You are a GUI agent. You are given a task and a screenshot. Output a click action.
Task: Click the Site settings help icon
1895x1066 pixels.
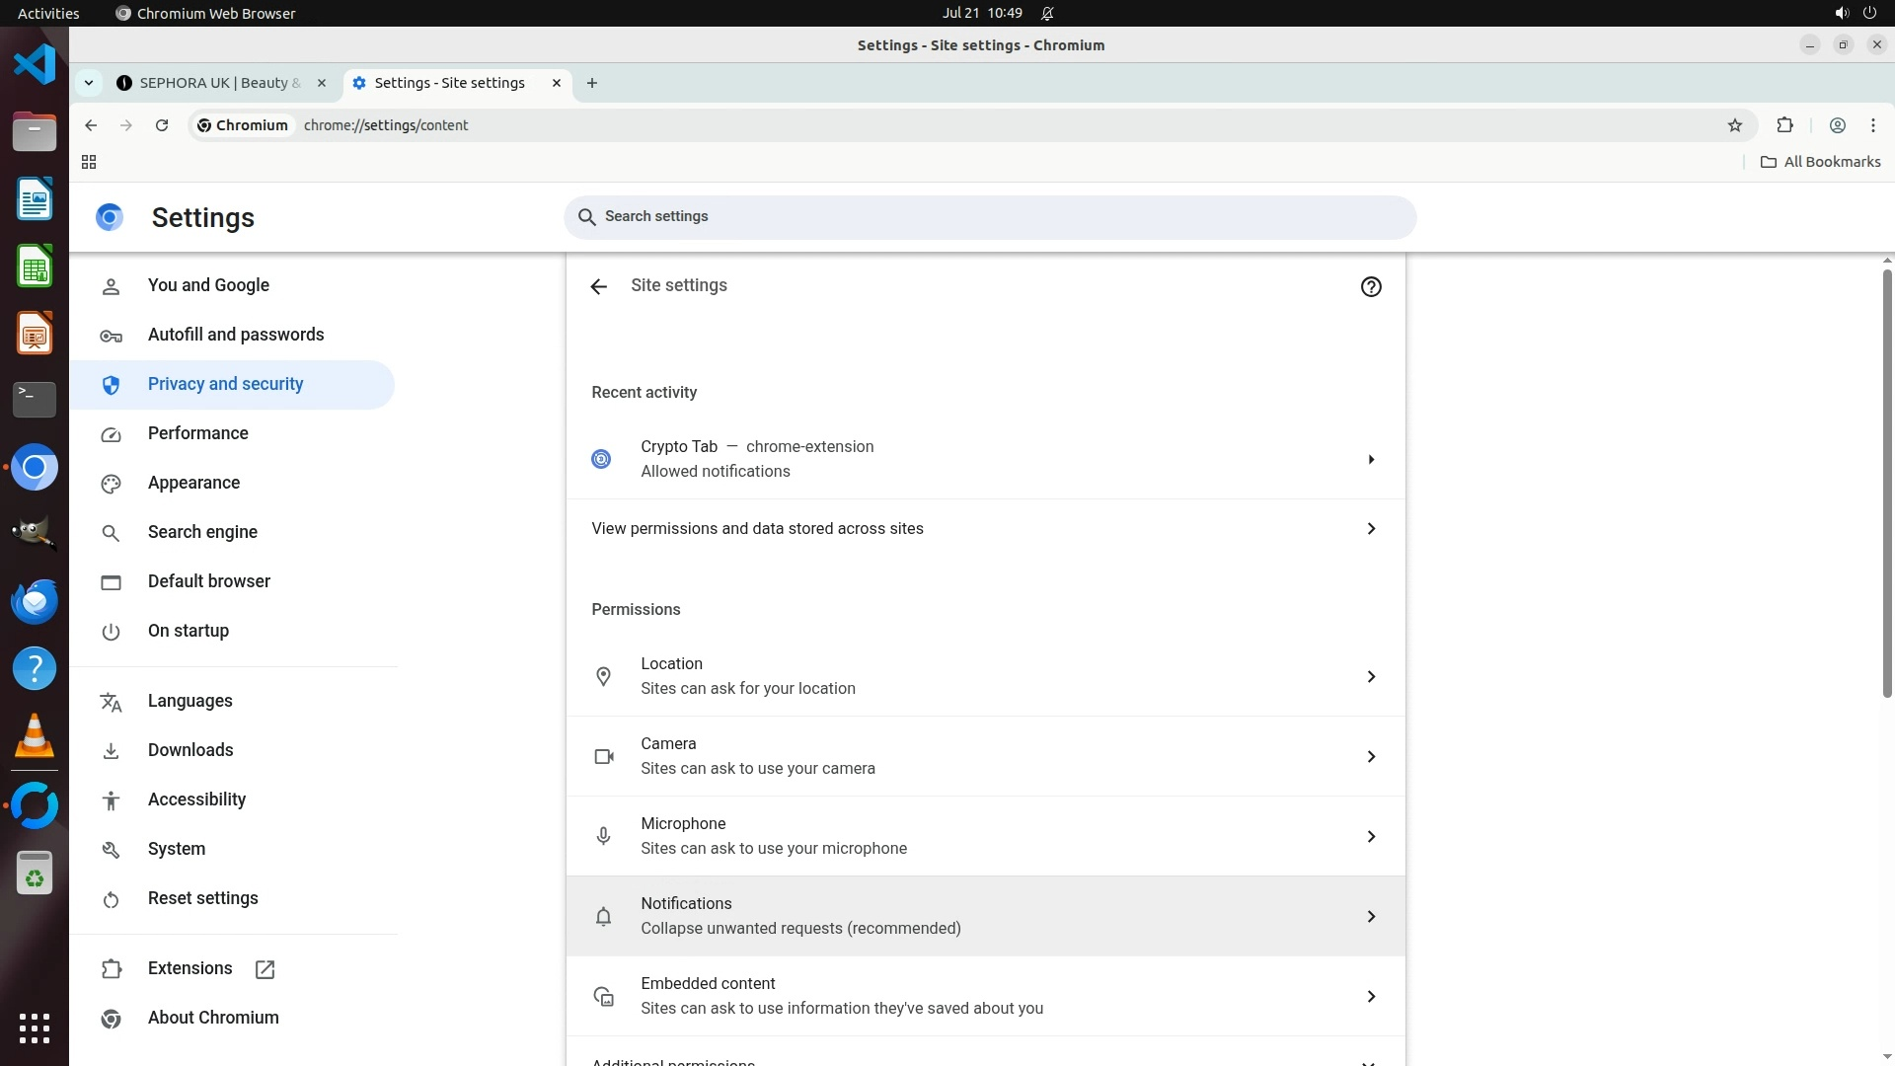tap(1370, 286)
